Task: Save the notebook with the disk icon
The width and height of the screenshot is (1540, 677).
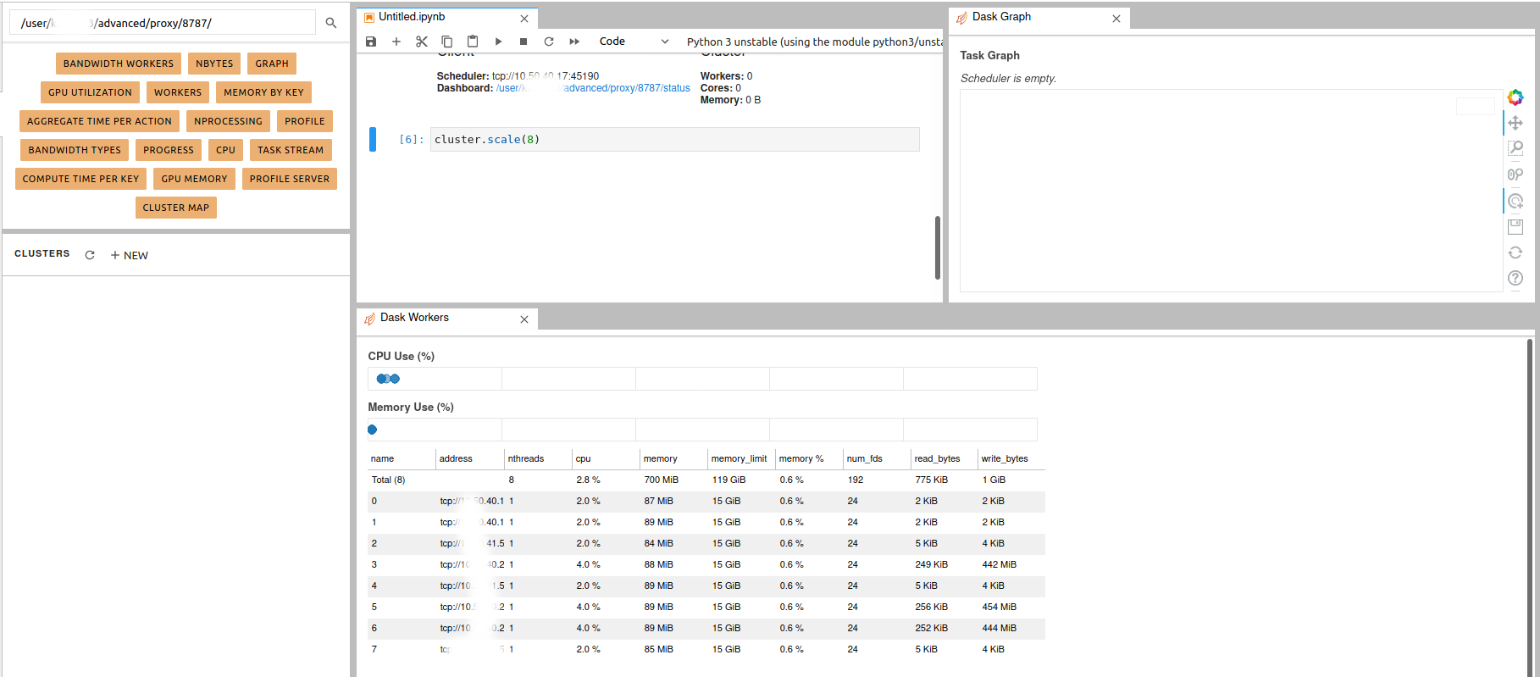Action: (371, 42)
